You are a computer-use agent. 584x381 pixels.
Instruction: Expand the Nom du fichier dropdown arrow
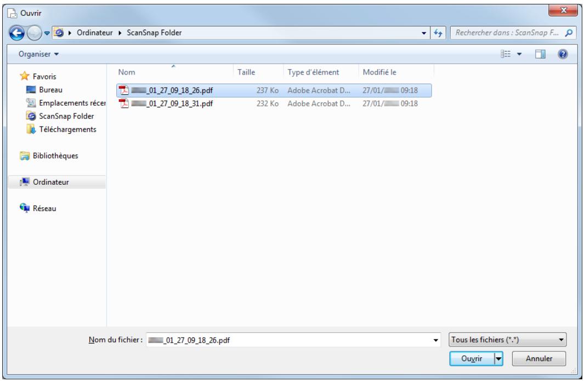click(436, 340)
